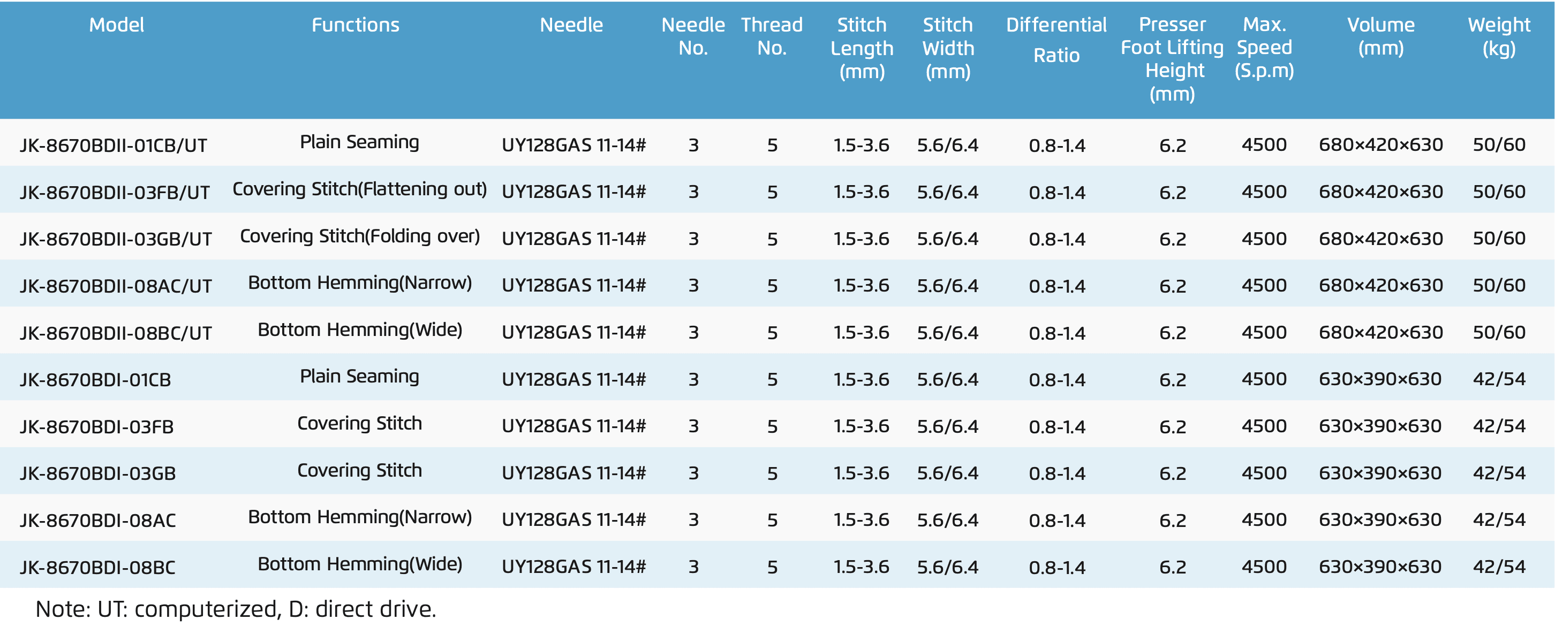Screen dimensions: 1555x627
Task: Click weight 42/54 in JK-8670BDI-03FB row
Action: pyautogui.click(x=1499, y=426)
